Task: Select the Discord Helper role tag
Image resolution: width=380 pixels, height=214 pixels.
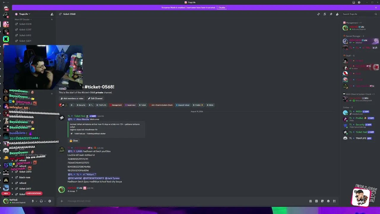Action: click(183, 105)
